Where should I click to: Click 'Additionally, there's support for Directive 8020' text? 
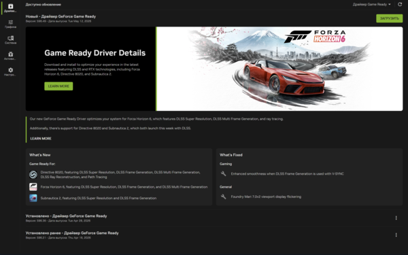coord(110,128)
